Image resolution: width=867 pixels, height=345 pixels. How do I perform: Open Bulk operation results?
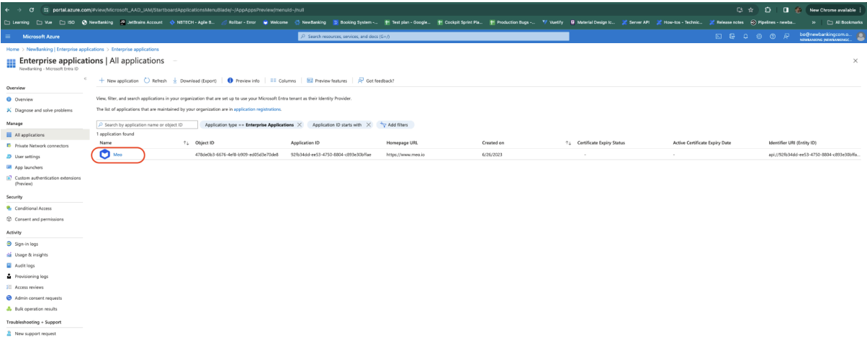(x=32, y=308)
